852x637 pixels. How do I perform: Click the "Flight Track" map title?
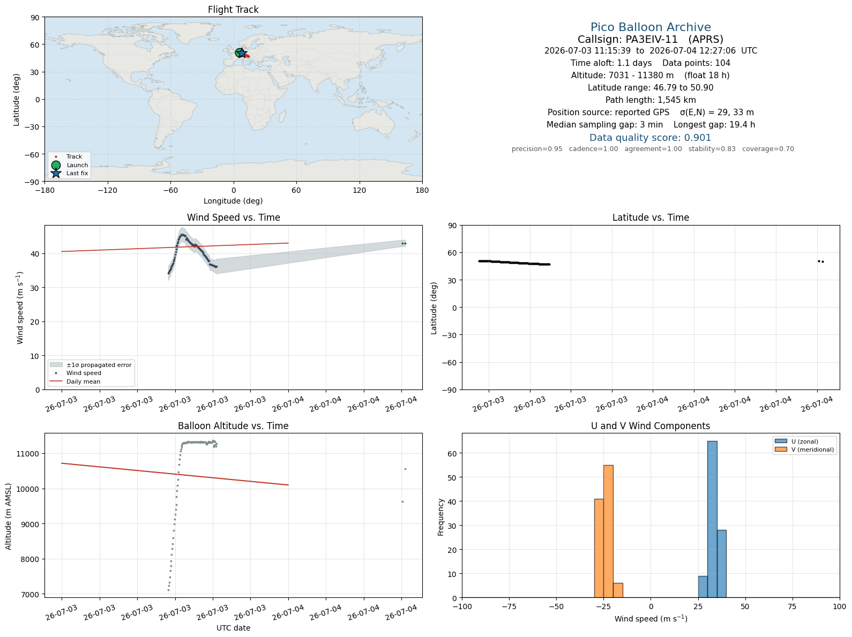coord(233,10)
